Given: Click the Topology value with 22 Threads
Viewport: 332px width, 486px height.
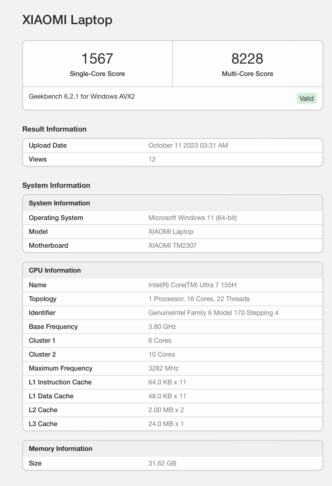Looking at the screenshot, I should click(x=199, y=299).
